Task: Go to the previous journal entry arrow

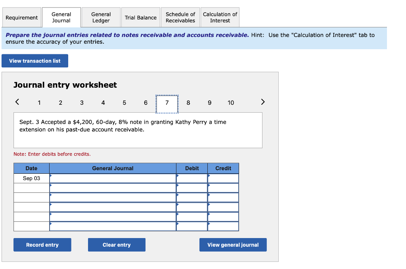Action: (17, 102)
